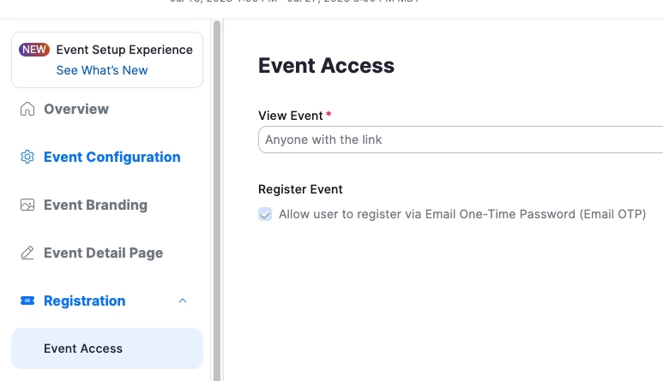The image size is (663, 381).
Task: Select Event Access in the sidebar
Action: 83,349
